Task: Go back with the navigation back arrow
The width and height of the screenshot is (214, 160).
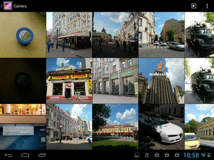Action: [x=9, y=155]
